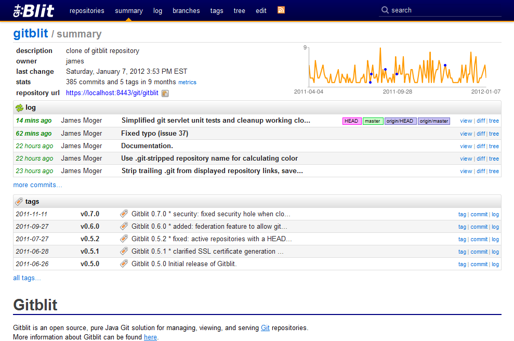Click the tag icon beside Gitblit 0.5.0
The width and height of the screenshot is (514, 341).
(124, 264)
